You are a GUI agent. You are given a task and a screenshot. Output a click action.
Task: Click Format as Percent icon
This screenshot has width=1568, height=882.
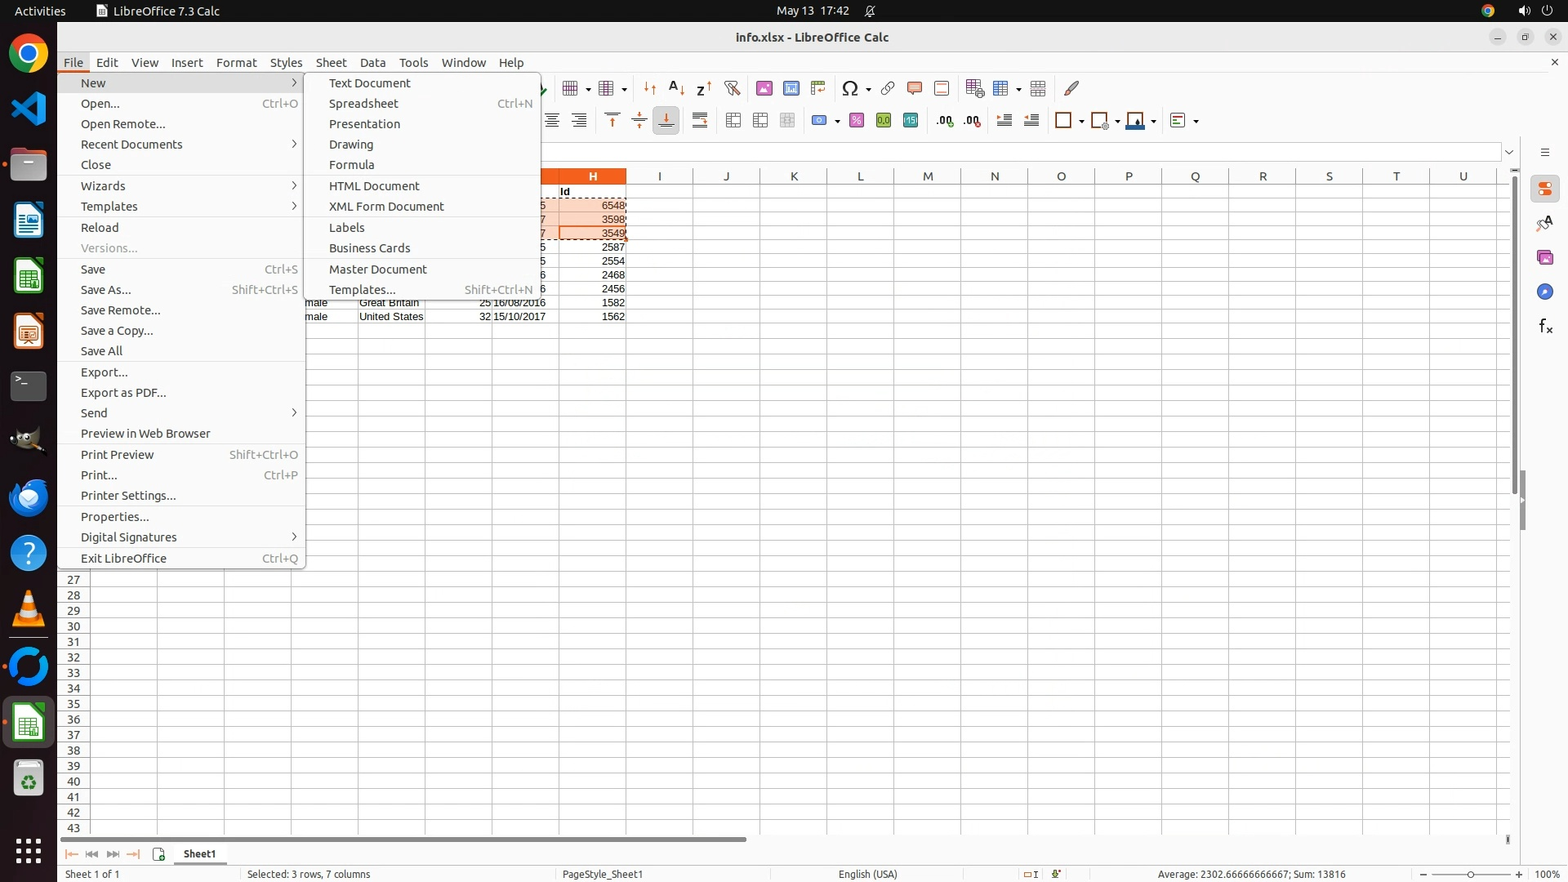pos(857,121)
